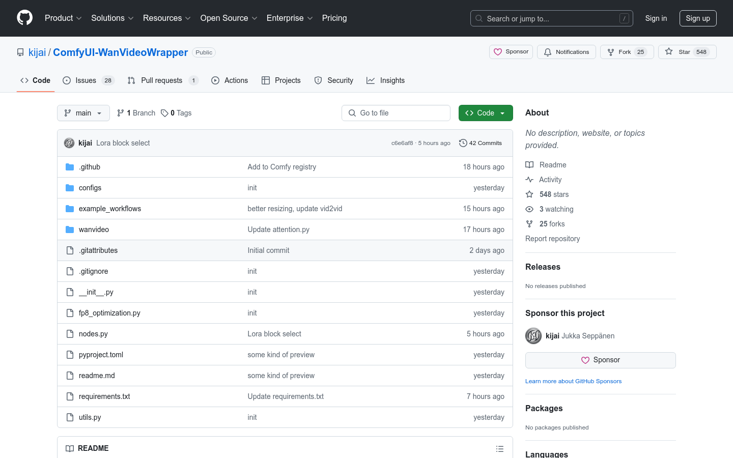The height and width of the screenshot is (458, 733).
Task: Fork the repository with the Fork button
Action: point(627,52)
